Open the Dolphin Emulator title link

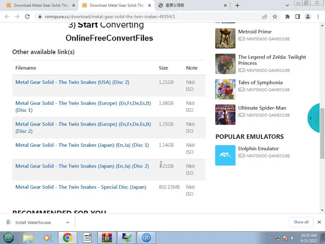258,149
